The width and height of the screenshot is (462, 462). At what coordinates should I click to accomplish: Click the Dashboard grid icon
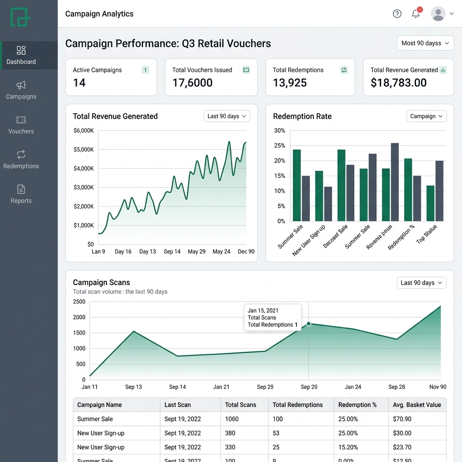click(x=21, y=51)
